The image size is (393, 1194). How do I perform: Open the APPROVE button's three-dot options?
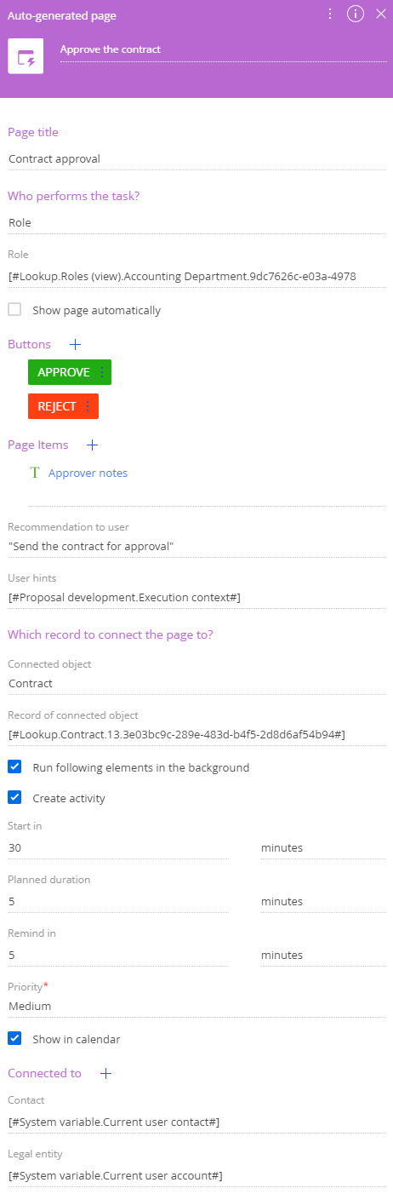click(x=102, y=372)
